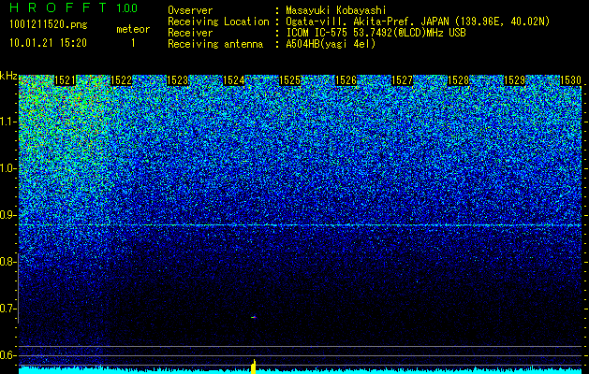Click the Ovserver field label
This screenshot has width=589, height=374.
pos(190,10)
